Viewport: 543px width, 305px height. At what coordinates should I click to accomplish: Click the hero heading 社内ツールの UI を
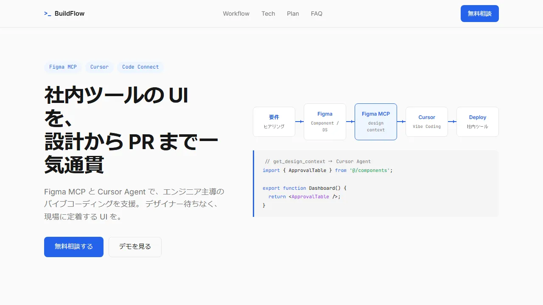[116, 107]
